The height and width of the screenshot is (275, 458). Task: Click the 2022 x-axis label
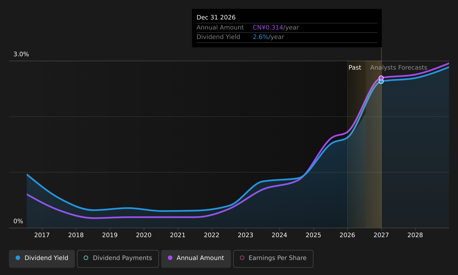coord(212,235)
